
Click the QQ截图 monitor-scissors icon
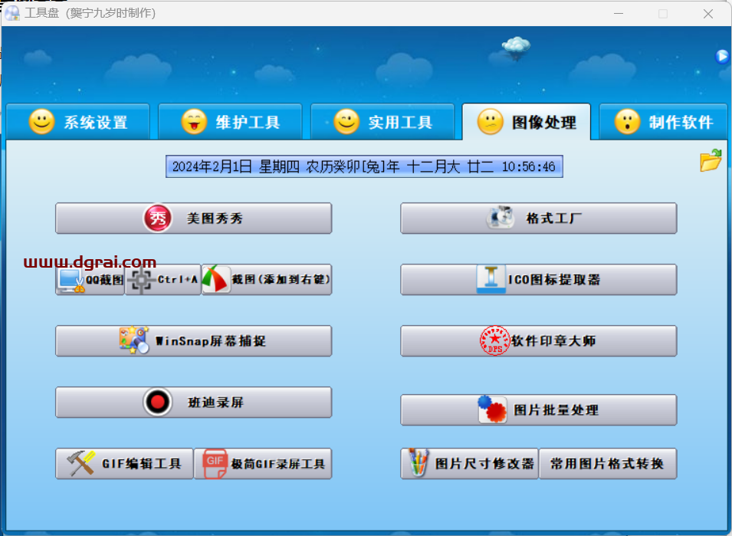71,281
